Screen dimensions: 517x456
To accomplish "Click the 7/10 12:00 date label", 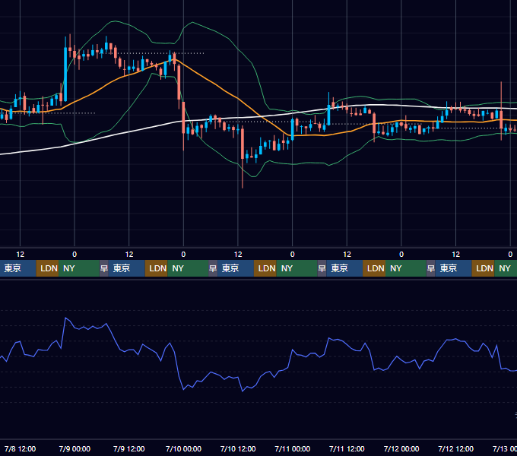I will point(238,448).
